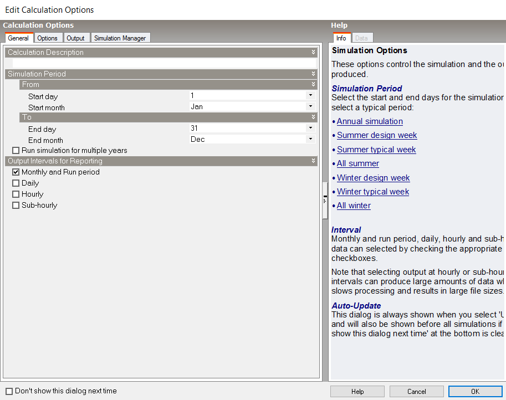Enable Run simulation for multiple years checkbox
Viewport: 506px width, 400px height.
click(16, 151)
